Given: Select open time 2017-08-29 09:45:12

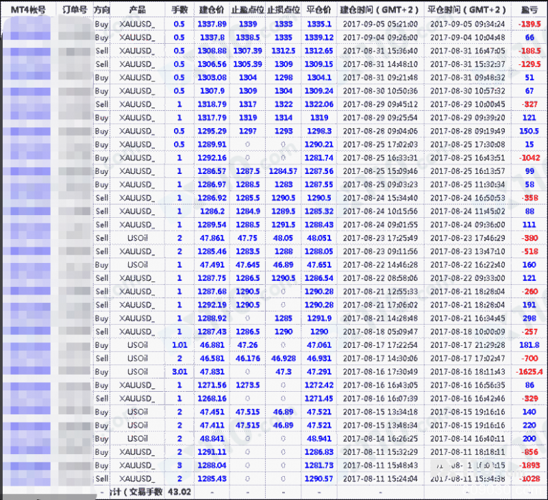Looking at the screenshot, I should [380, 105].
